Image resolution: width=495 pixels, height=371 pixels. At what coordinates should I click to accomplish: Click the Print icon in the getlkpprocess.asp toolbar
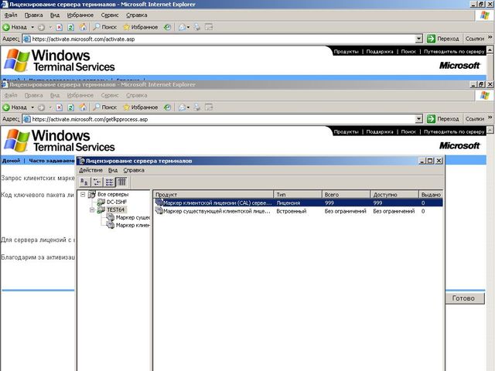(x=197, y=107)
